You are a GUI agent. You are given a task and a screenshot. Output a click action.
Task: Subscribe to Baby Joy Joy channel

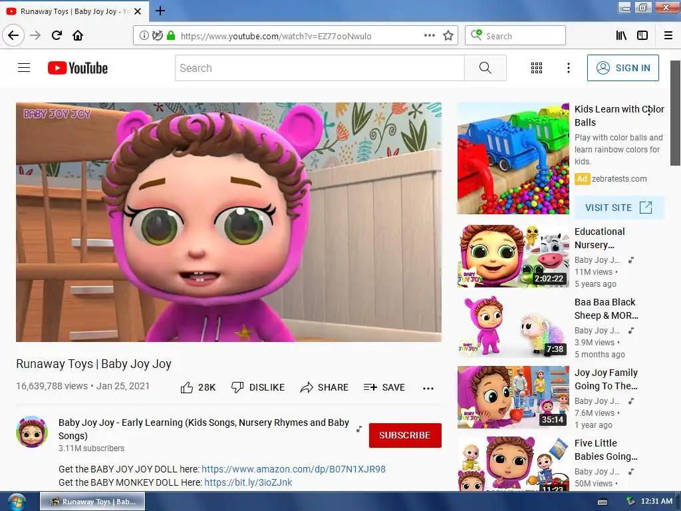pos(405,435)
